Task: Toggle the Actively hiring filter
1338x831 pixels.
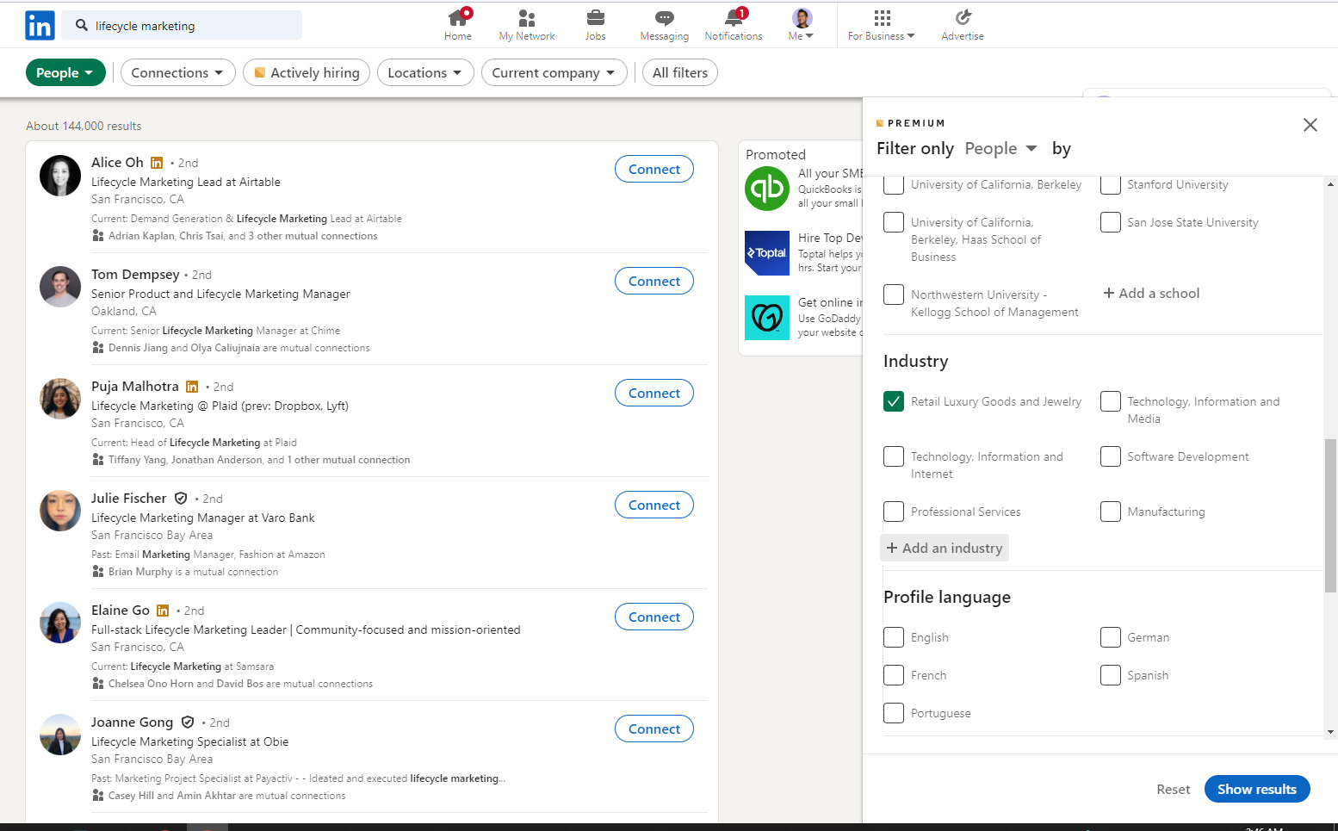Action: point(307,72)
